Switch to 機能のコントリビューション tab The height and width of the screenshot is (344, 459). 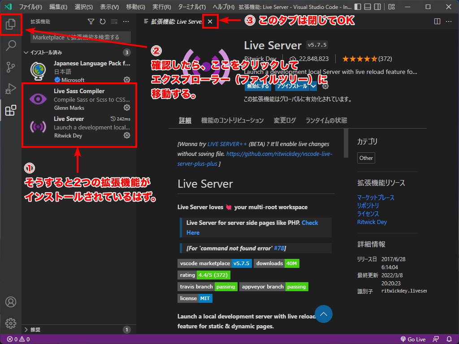tap(233, 120)
